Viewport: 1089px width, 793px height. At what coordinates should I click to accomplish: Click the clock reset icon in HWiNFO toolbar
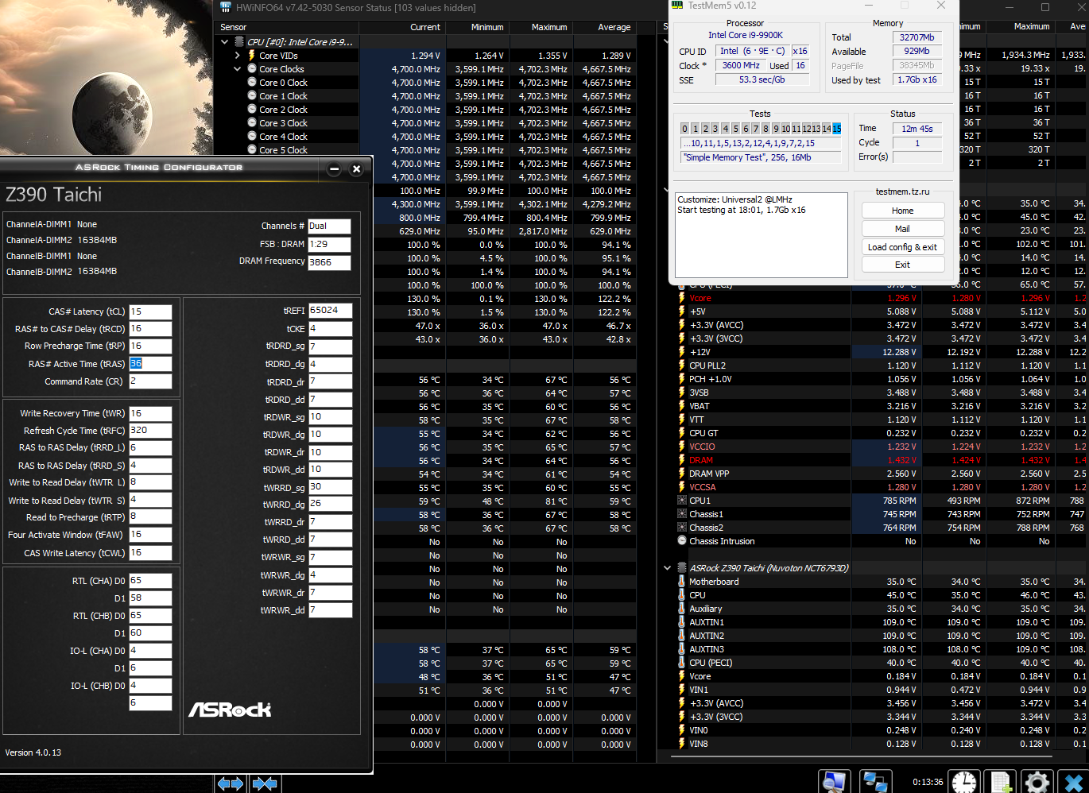pos(964,782)
